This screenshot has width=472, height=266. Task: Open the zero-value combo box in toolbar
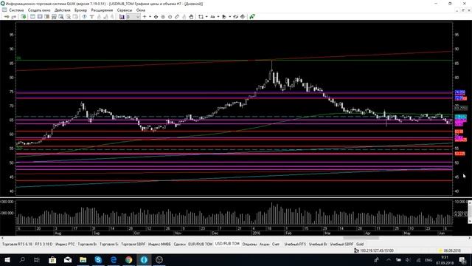133,17
